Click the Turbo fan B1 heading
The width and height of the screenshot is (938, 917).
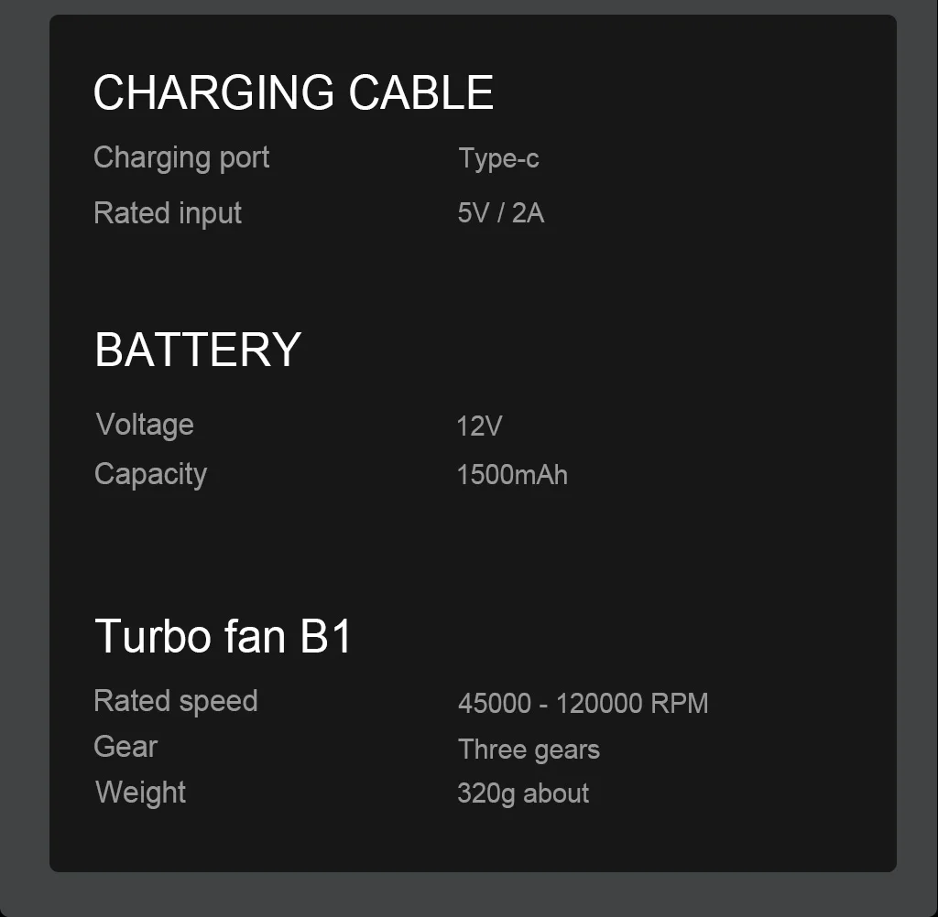coord(224,636)
